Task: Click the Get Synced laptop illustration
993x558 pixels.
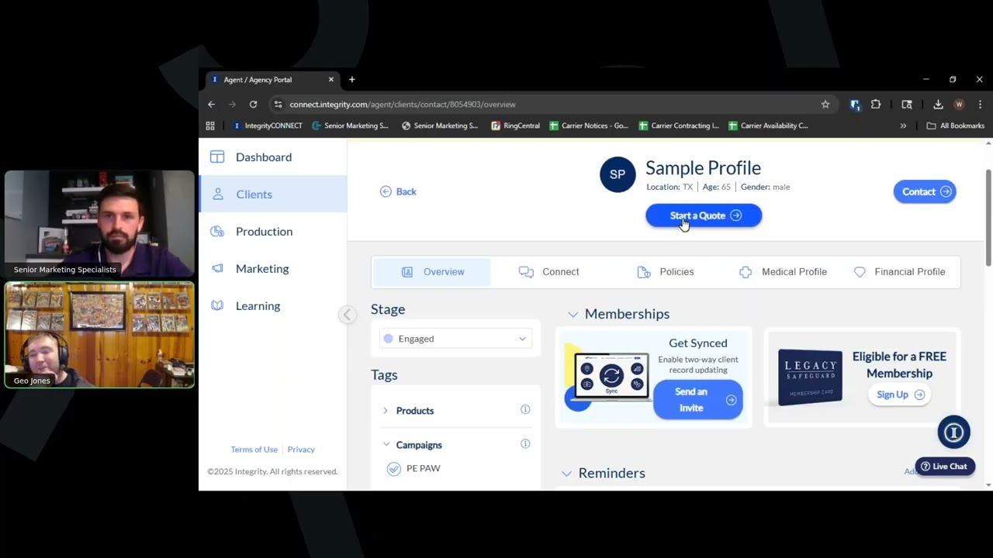Action: (611, 377)
